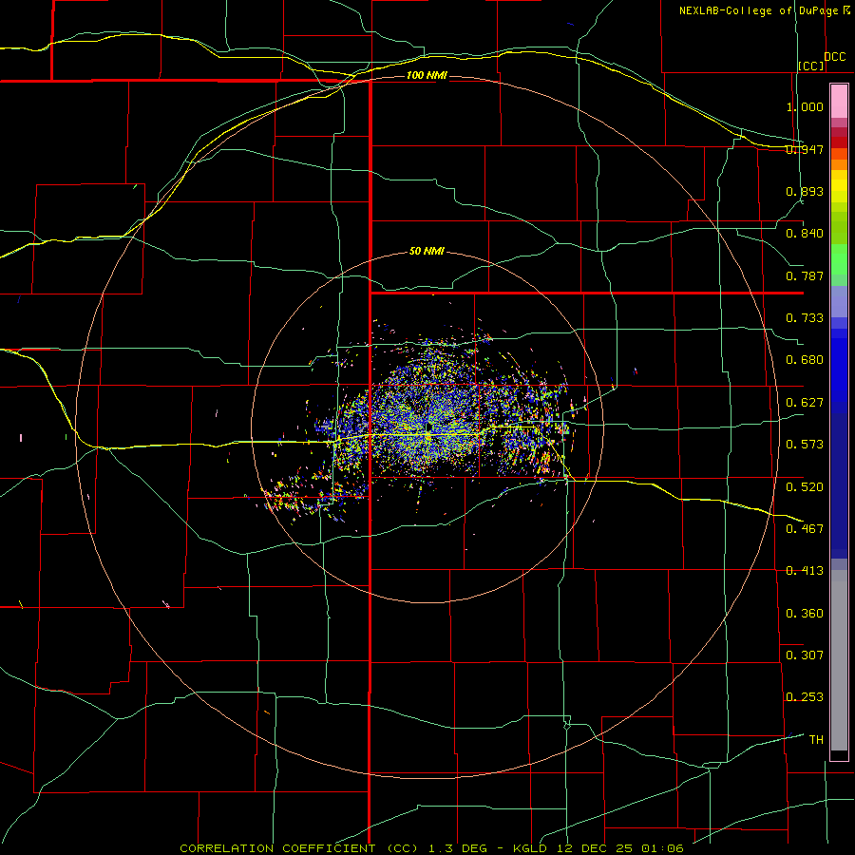Viewport: 855px width, 855px height.
Task: Pick the lavender swatch near 0.733
Action: tap(839, 301)
